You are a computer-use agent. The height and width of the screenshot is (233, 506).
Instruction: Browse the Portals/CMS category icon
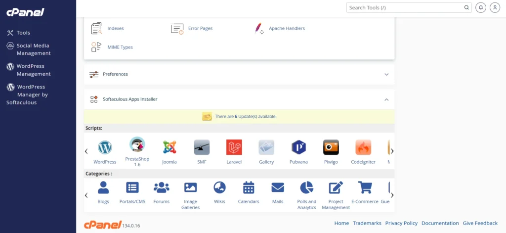[x=132, y=187]
